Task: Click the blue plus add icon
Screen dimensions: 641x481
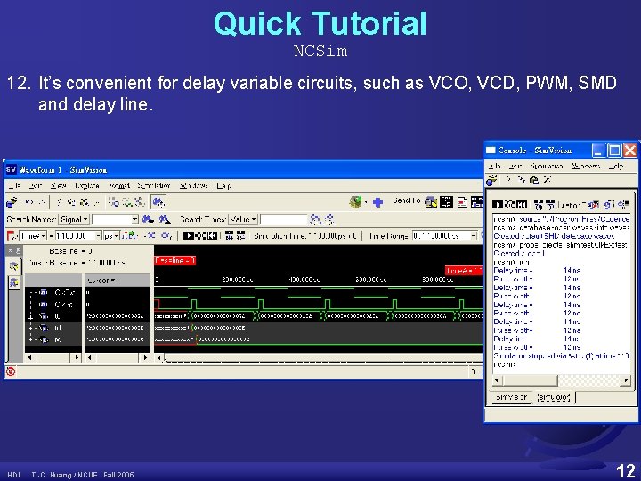Action: click(377, 202)
